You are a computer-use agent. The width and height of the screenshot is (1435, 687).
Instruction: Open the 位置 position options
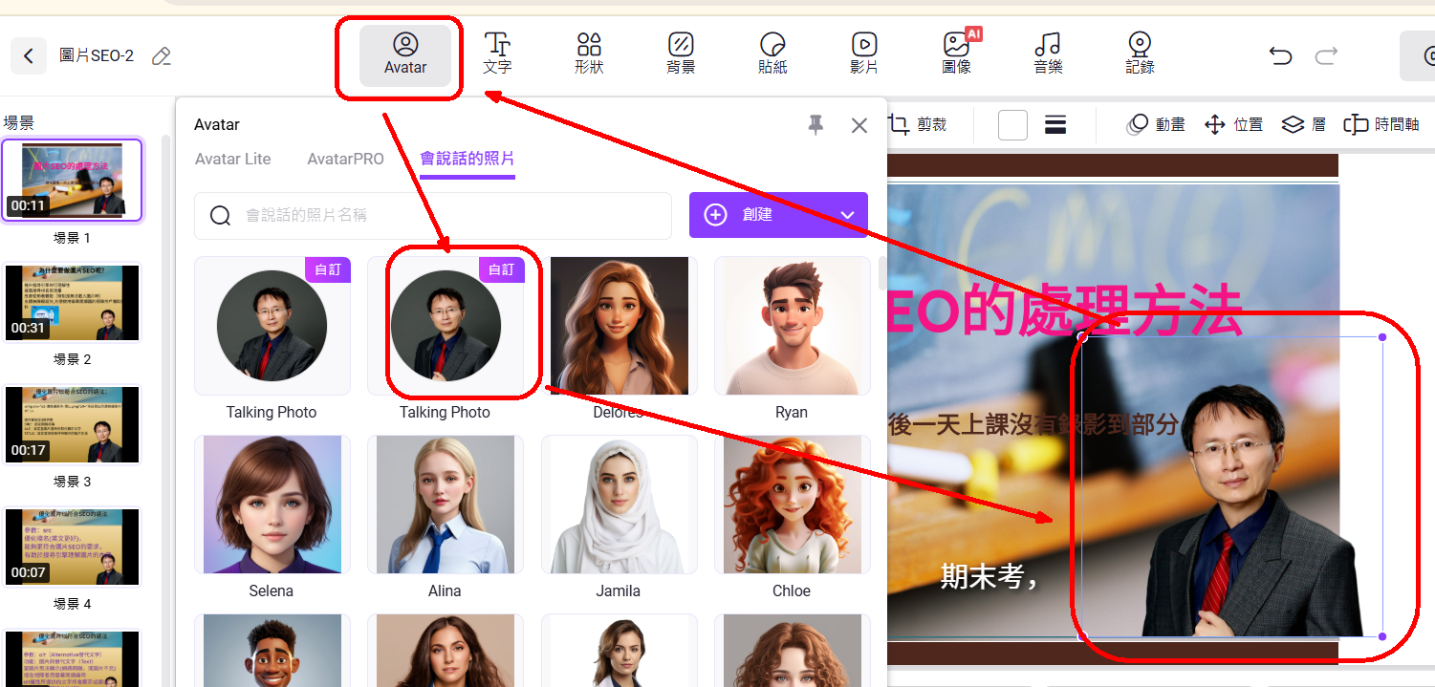pyautogui.click(x=1233, y=124)
